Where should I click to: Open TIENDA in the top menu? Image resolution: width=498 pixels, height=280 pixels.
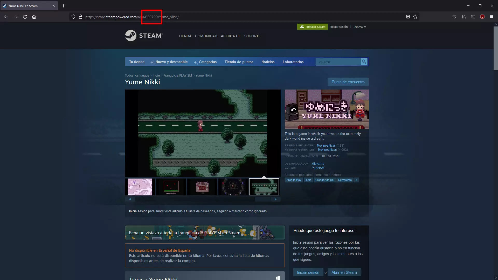coord(185,36)
